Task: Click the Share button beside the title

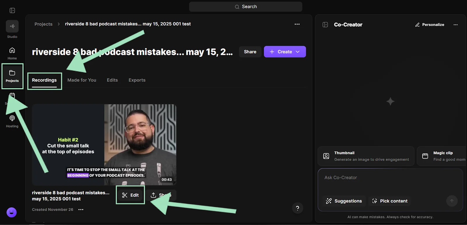Action: (250, 52)
